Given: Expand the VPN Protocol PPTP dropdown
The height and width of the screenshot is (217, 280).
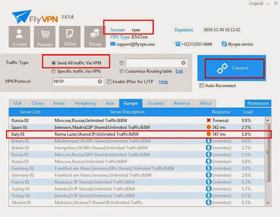Looking at the screenshot, I should tap(100, 81).
